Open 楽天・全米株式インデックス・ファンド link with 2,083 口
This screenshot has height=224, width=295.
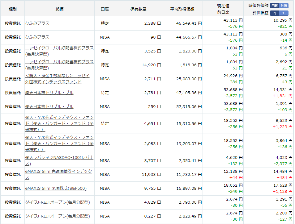tap(59, 144)
